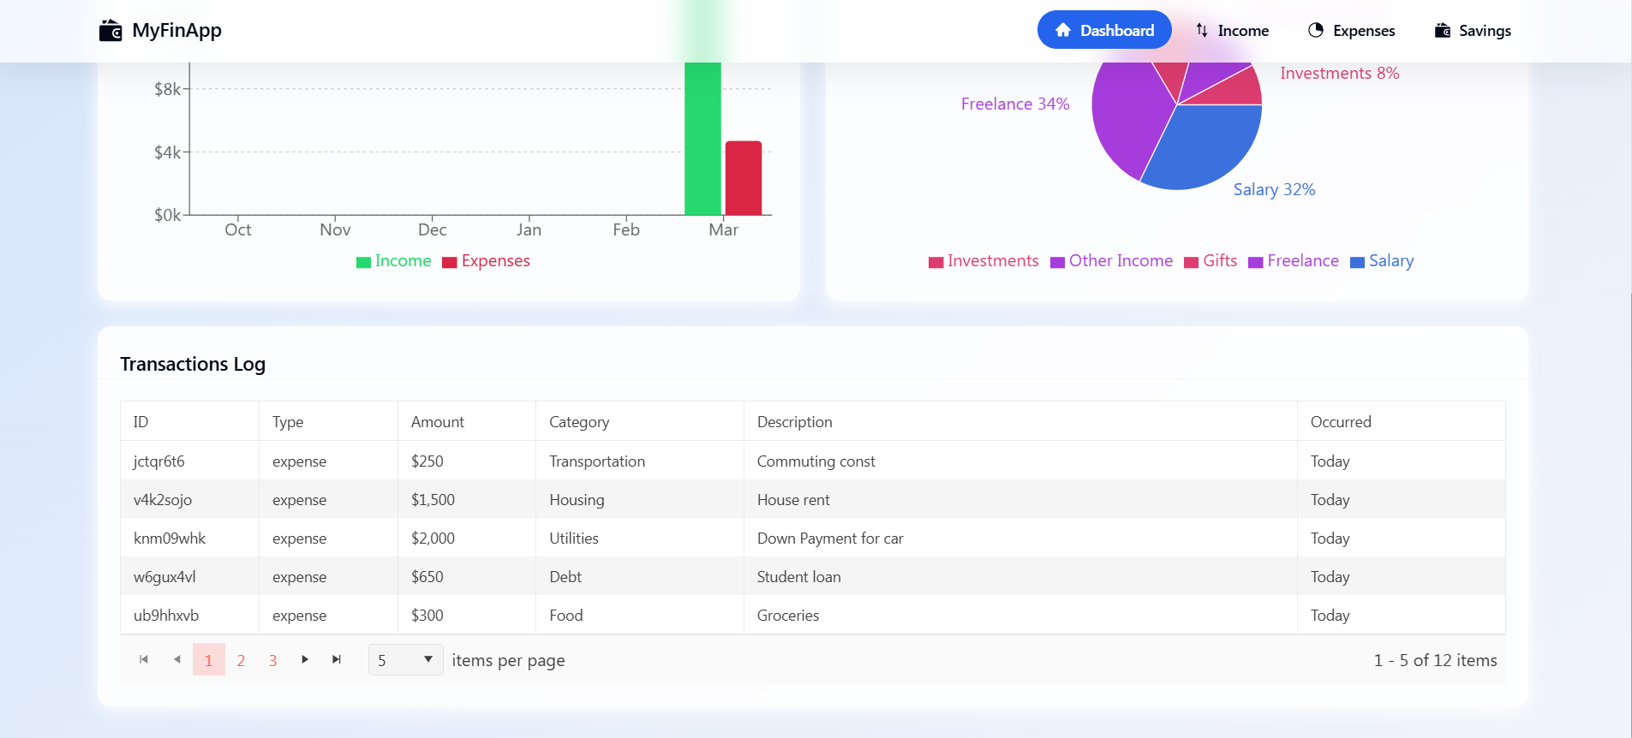Select page 2 in pager
1632x738 pixels.
241,660
